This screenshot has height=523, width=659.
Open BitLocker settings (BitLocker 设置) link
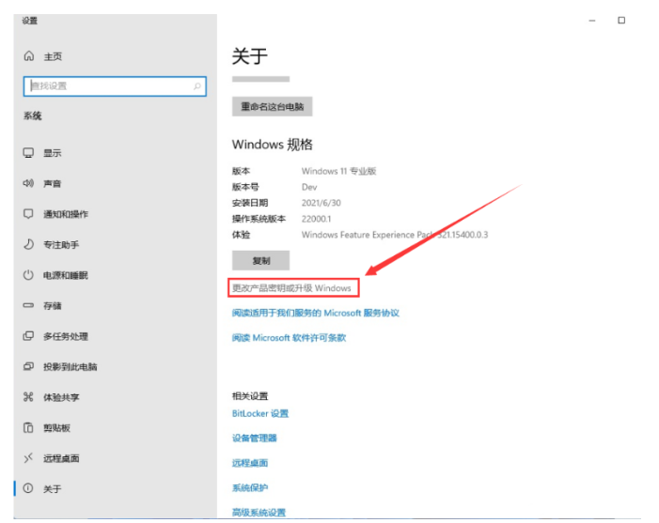[260, 413]
